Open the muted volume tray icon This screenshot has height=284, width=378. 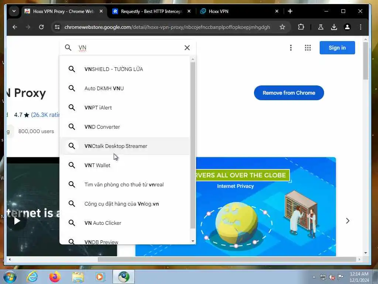tap(332, 277)
